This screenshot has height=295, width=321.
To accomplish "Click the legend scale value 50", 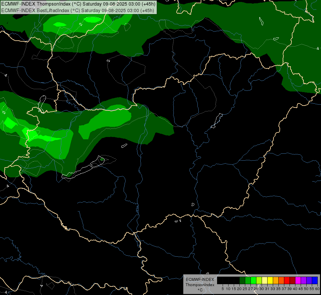I will pyautogui.click(x=306, y=289).
